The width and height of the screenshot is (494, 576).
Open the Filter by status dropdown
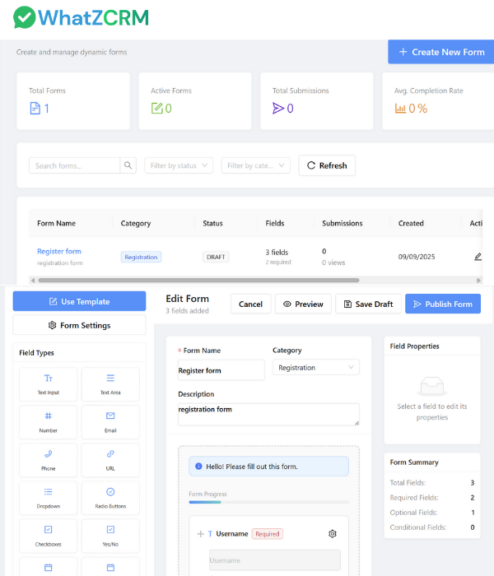(x=179, y=165)
